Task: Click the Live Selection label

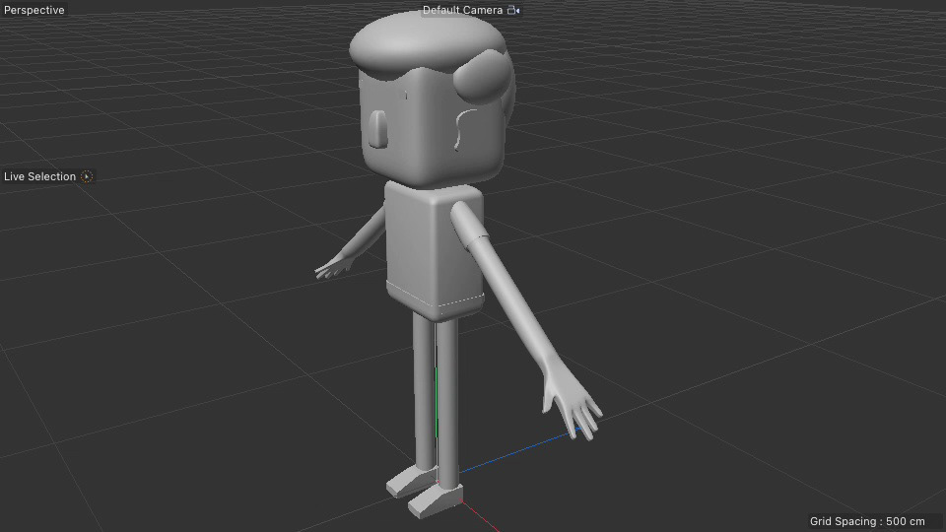Action: click(x=39, y=176)
